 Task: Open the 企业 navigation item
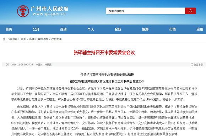(x=118, y=29)
